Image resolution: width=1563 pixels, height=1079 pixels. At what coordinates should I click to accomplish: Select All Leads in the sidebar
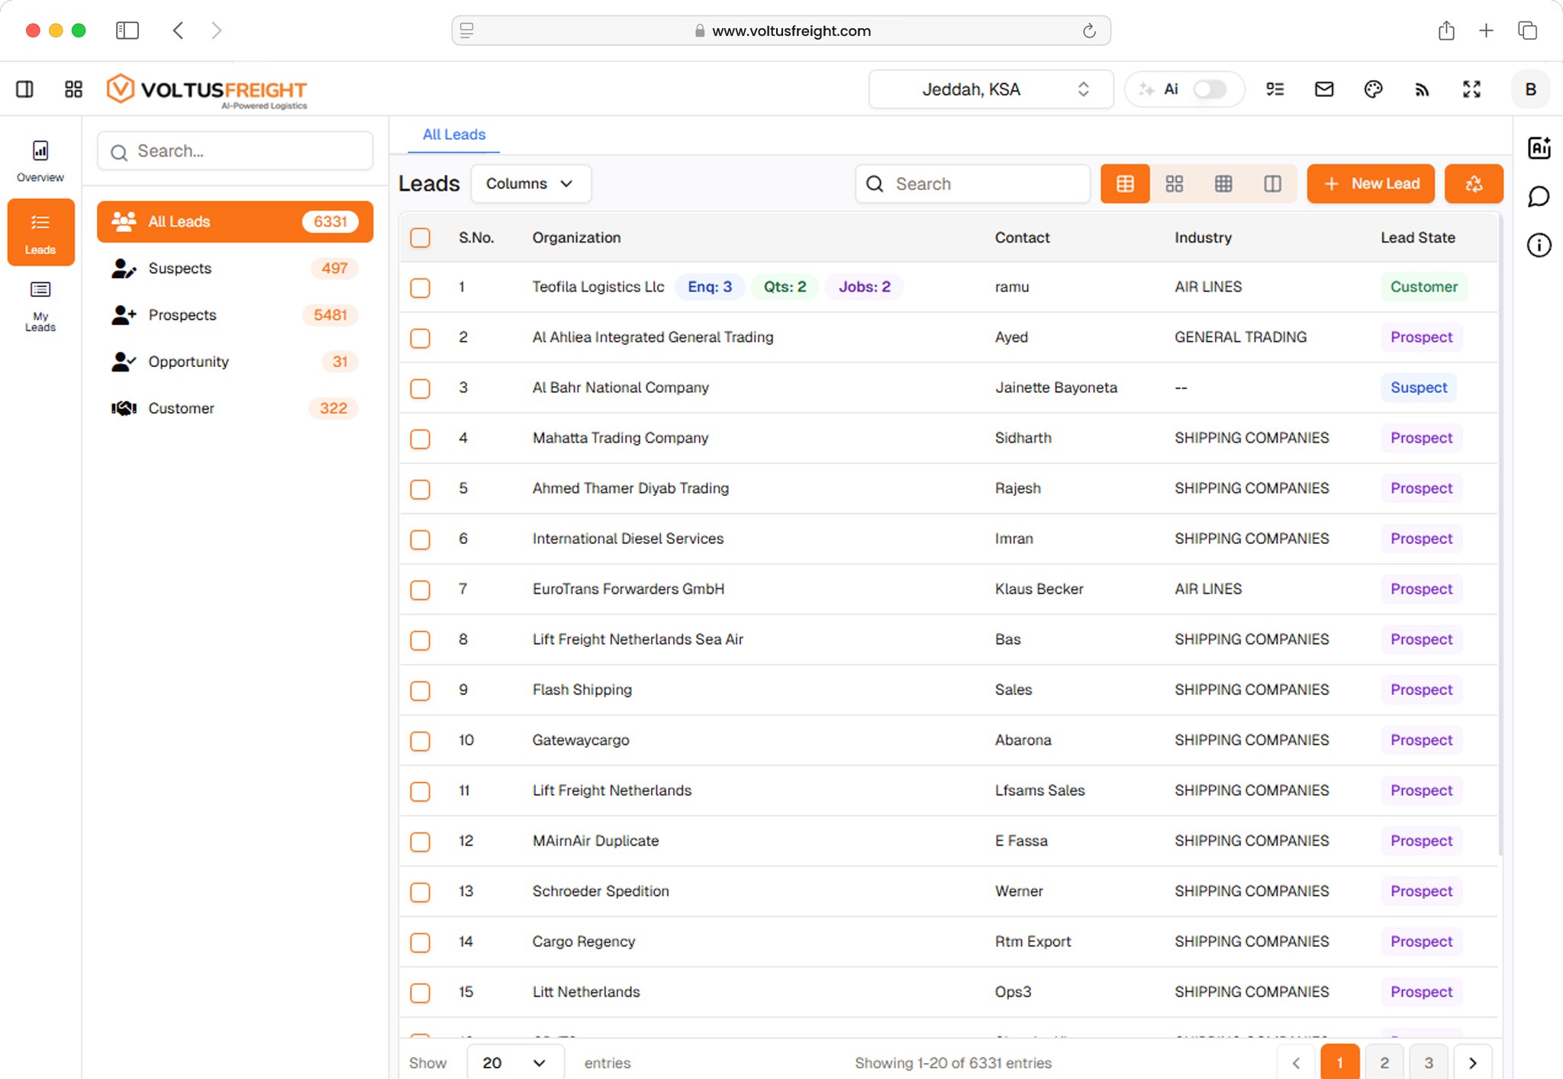tap(235, 221)
